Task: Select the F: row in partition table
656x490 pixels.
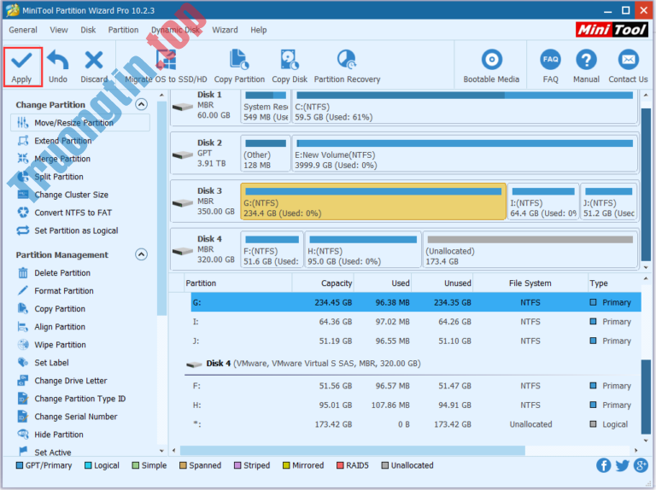Action: click(416, 386)
